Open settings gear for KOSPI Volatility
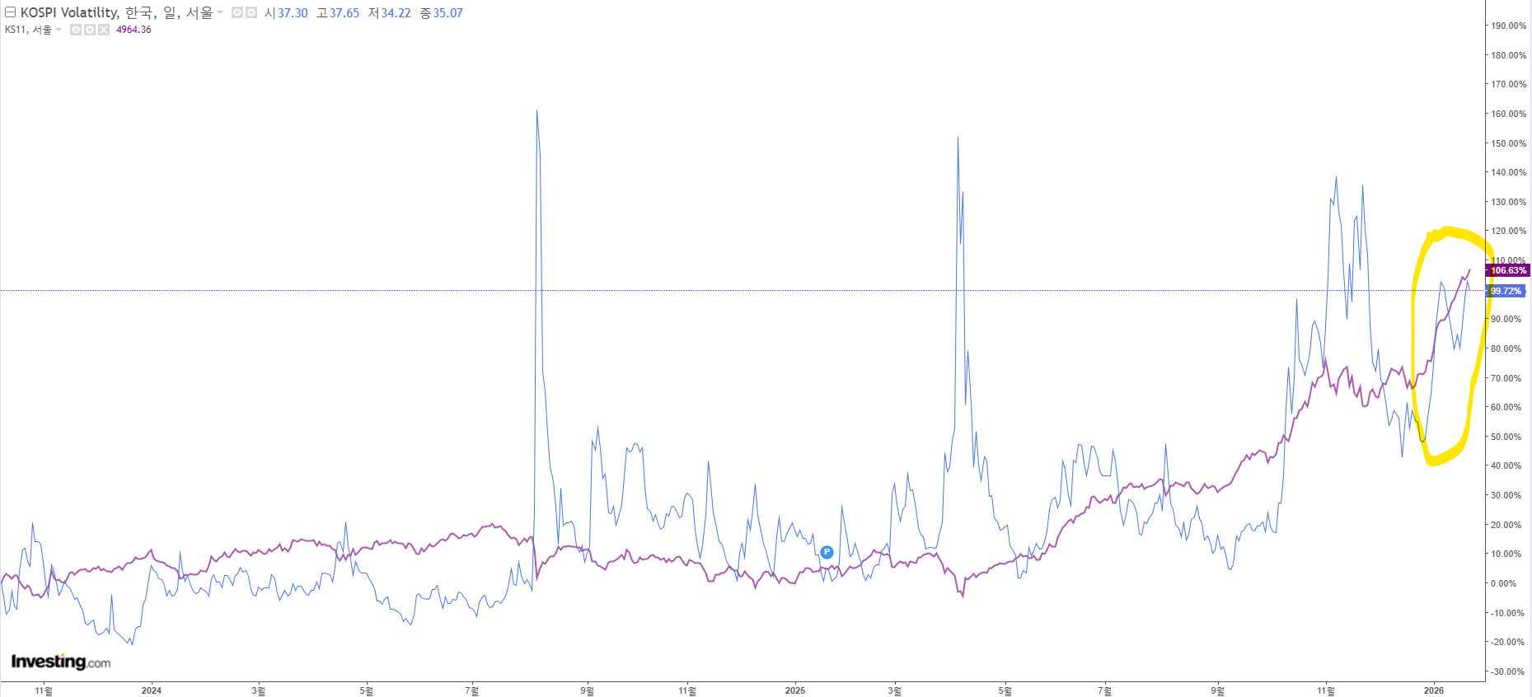1532x697 pixels. coord(251,12)
